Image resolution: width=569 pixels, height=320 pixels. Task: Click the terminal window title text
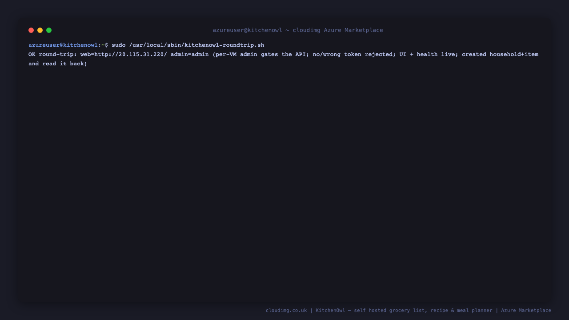click(298, 30)
